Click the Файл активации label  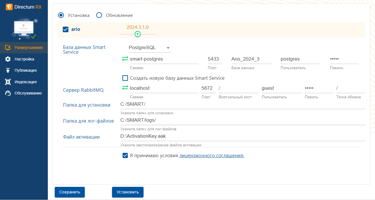click(81, 137)
